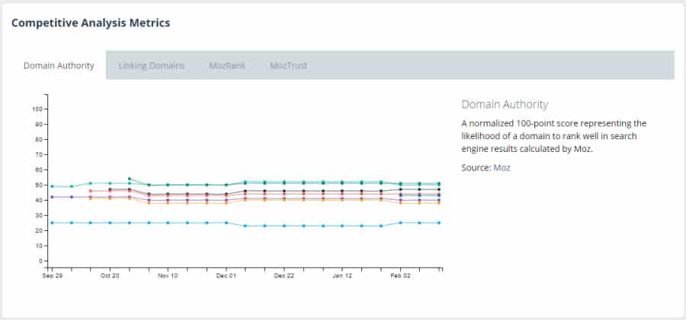Select green line point at Sep 29
This screenshot has height=320, width=686.
pyautogui.click(x=52, y=186)
